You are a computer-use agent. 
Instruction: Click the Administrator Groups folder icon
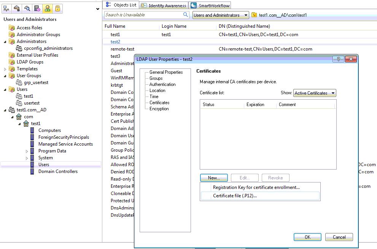pos(12,35)
